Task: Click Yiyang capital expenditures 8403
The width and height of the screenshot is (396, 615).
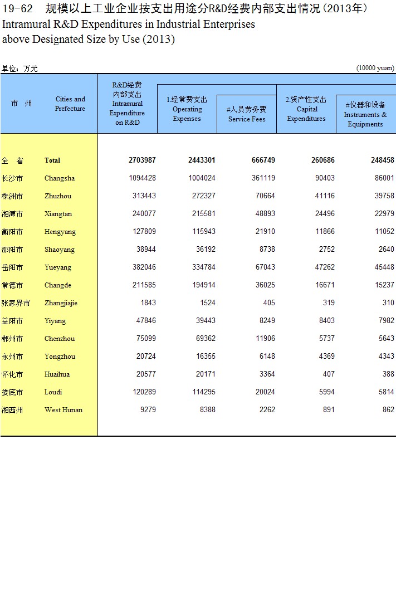Action: click(x=327, y=320)
